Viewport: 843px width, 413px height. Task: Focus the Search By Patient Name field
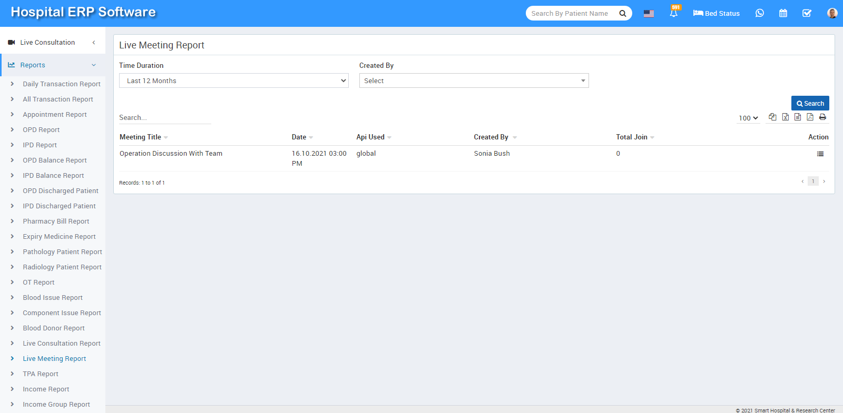[x=571, y=13]
